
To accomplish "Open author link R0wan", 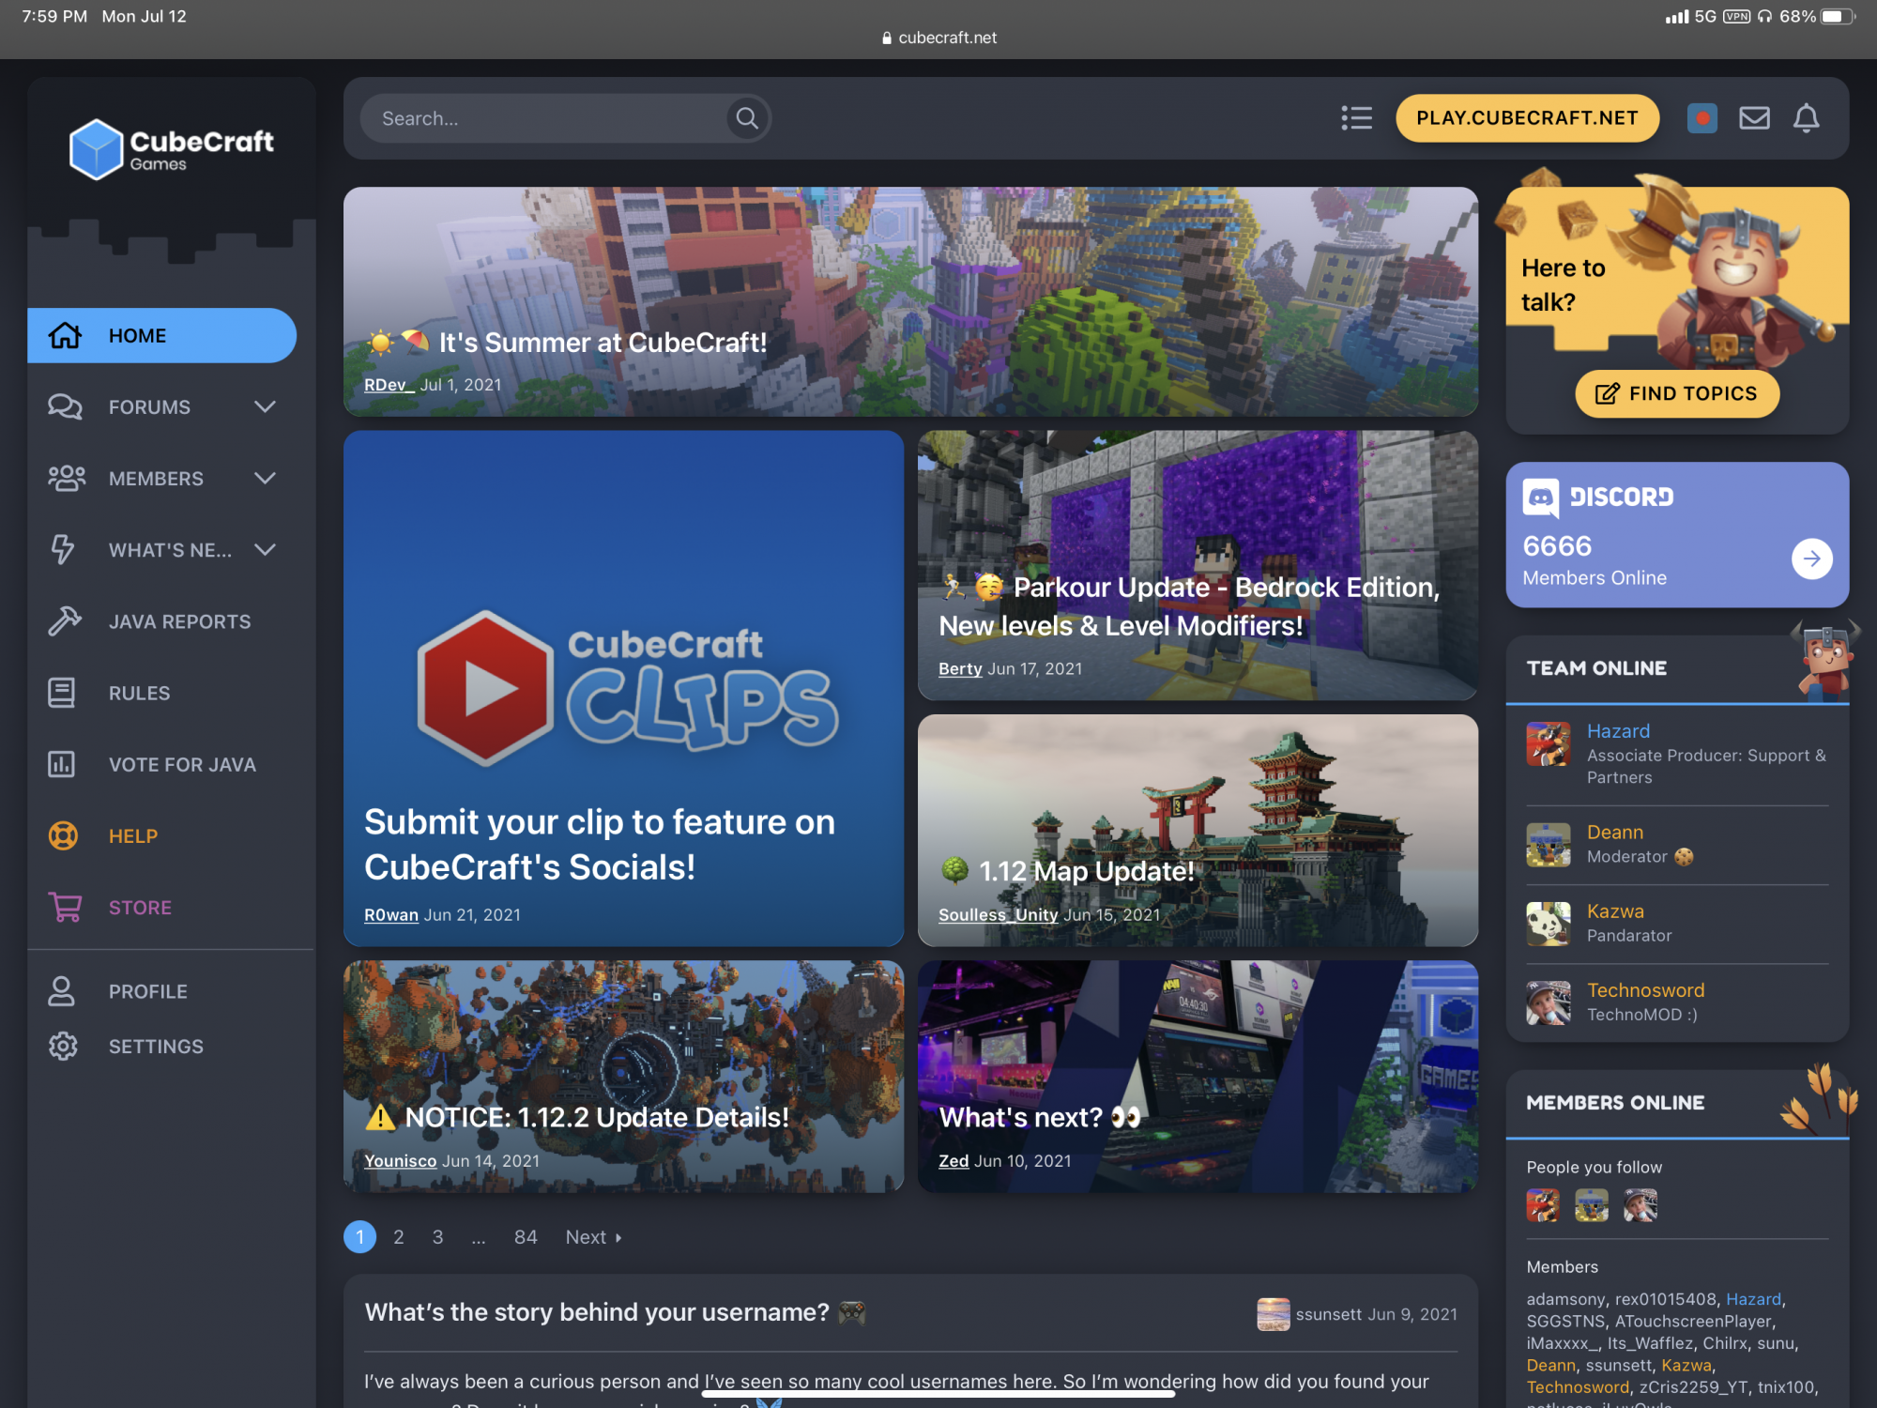I will (391, 914).
